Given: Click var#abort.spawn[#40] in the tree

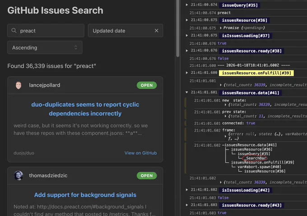Looking at the screenshot, I should (x=259, y=167).
